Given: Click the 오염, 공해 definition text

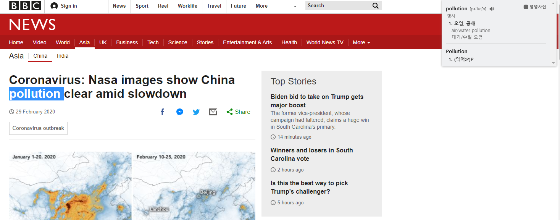Looking at the screenshot, I should coord(465,24).
